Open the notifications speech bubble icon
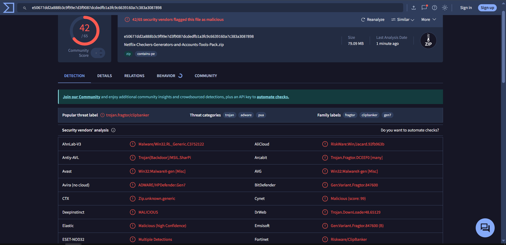The height and width of the screenshot is (245, 506). click(x=424, y=7)
